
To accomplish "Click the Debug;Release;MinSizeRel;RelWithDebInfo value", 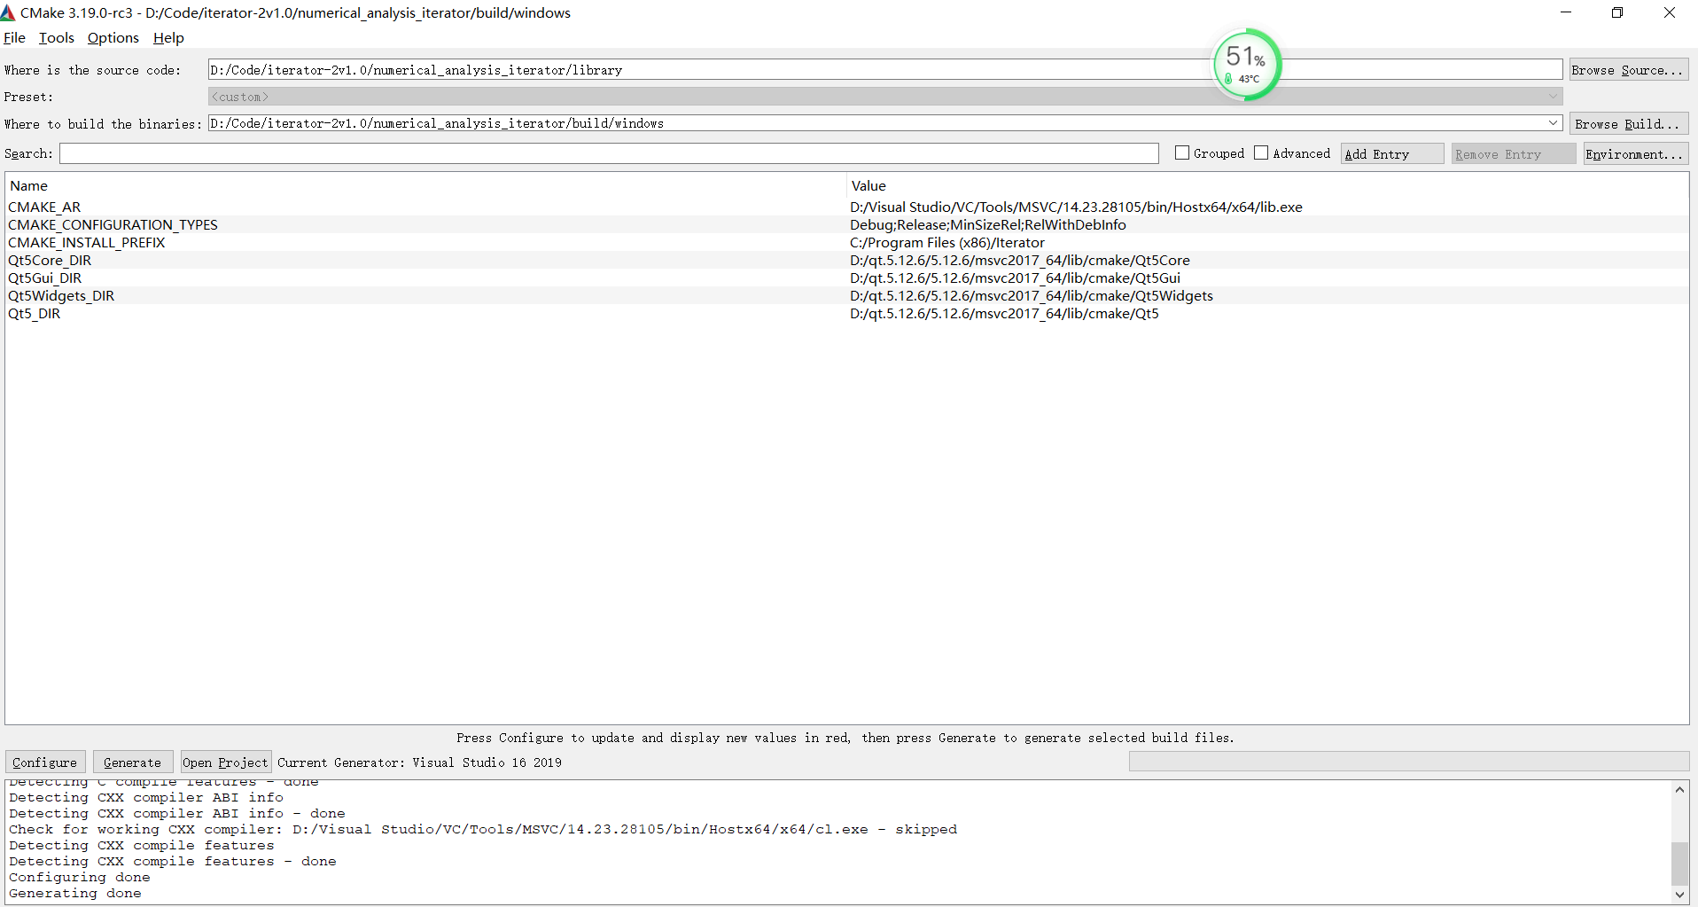I will pyautogui.click(x=987, y=224).
